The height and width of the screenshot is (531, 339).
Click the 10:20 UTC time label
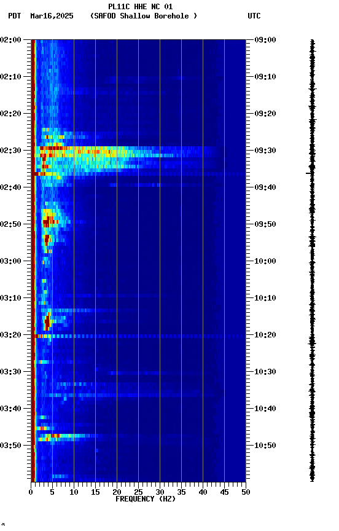point(265,336)
